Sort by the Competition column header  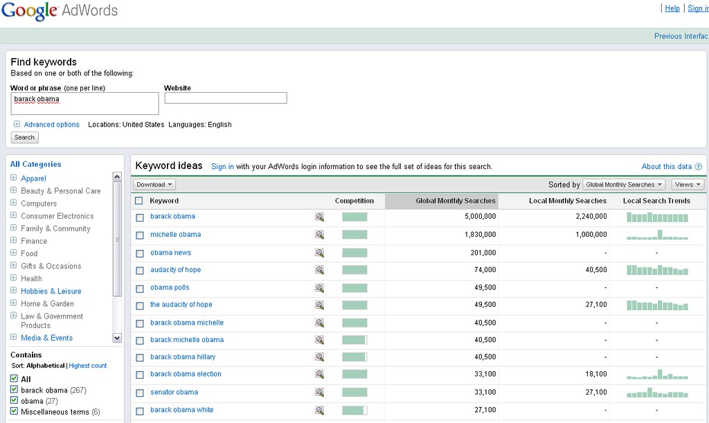tap(354, 201)
